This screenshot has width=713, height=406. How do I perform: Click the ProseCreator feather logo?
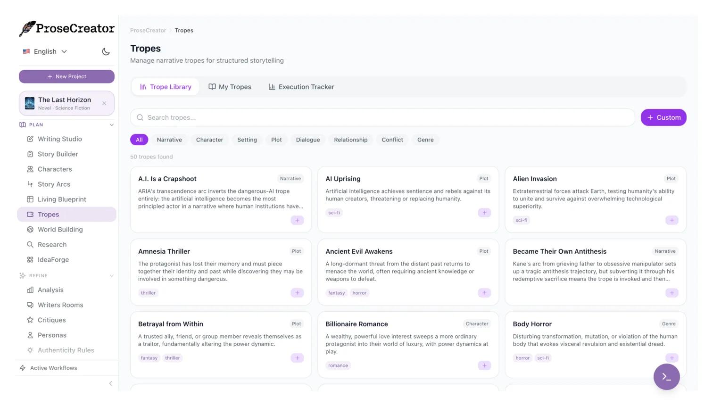click(28, 29)
